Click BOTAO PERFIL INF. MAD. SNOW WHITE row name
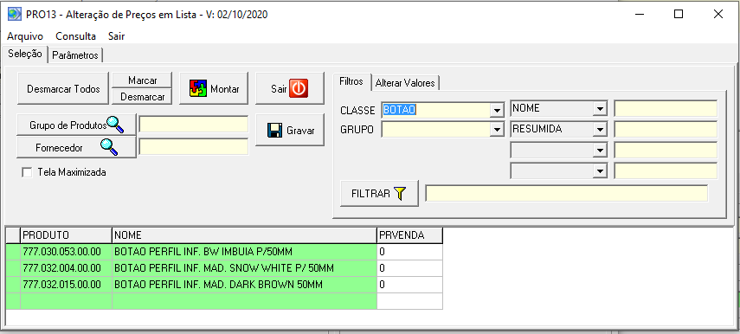This screenshot has width=740, height=334. pos(244,268)
